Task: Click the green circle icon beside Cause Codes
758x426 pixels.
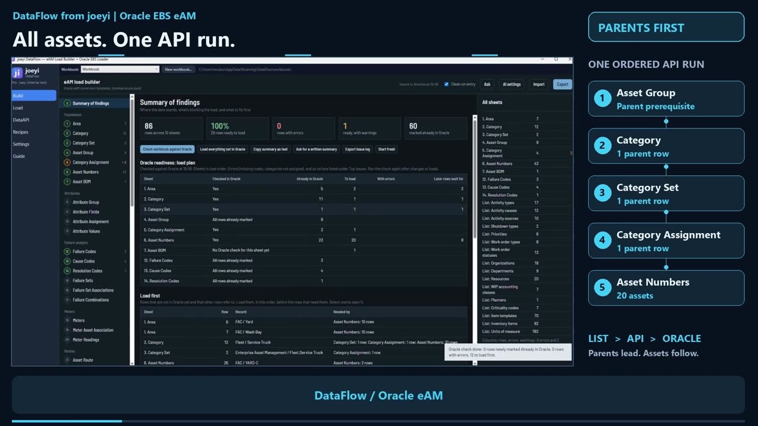Action: pyautogui.click(x=68, y=261)
